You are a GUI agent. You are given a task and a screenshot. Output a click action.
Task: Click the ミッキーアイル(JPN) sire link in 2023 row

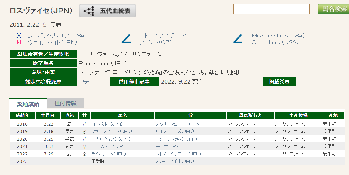(x=174, y=161)
